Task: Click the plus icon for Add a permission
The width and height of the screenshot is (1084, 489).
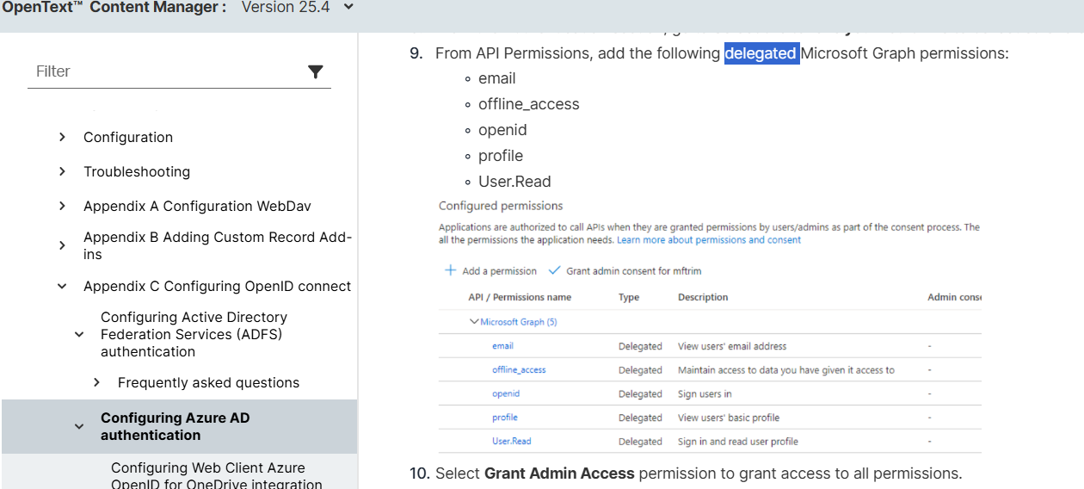Action: click(450, 270)
